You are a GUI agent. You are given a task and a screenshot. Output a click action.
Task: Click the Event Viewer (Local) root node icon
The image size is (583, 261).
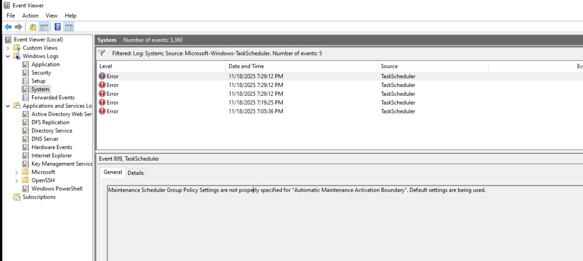coord(8,39)
